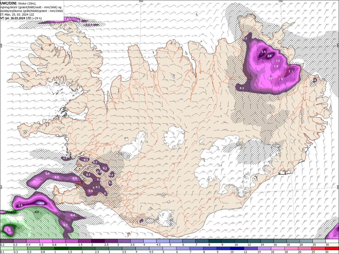Click the 0.7 precipitation value off the west coast

[x=36, y=182]
